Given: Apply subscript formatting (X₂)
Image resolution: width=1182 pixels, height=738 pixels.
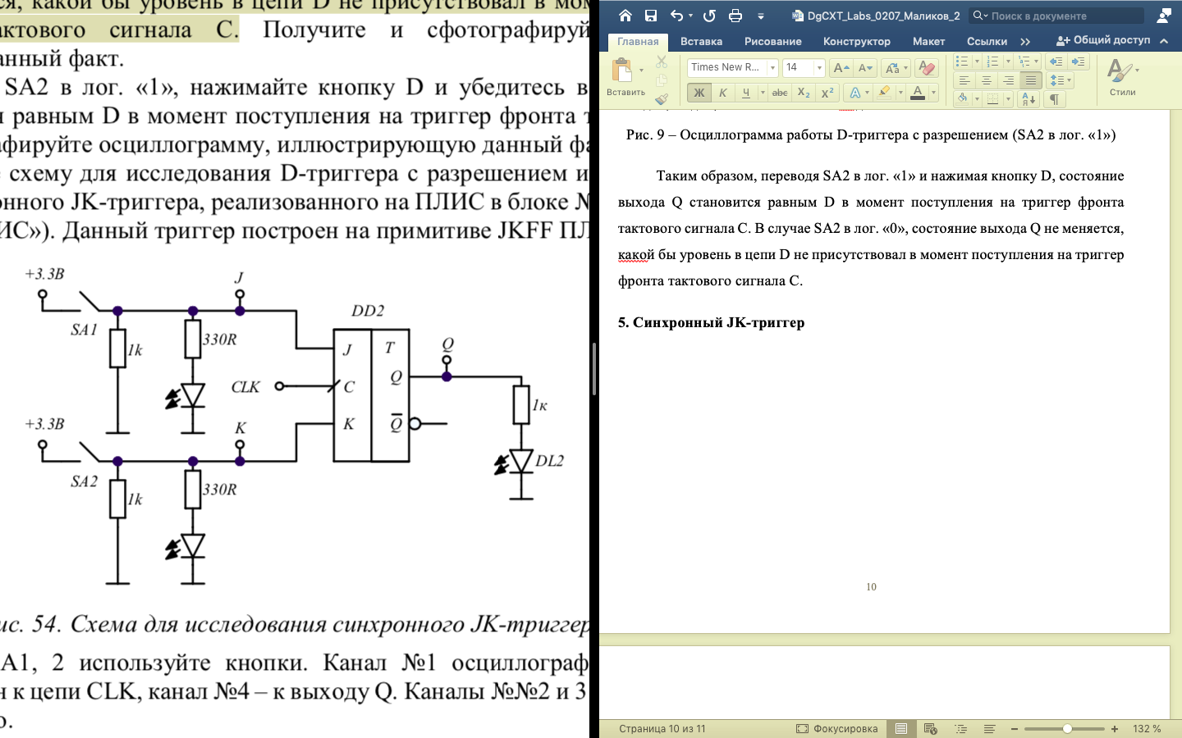Looking at the screenshot, I should coord(804,93).
